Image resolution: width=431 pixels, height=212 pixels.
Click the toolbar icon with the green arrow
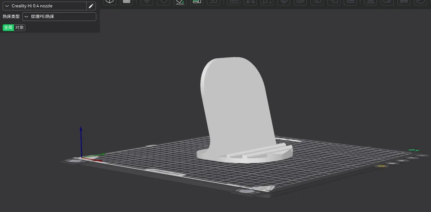coord(180,2)
